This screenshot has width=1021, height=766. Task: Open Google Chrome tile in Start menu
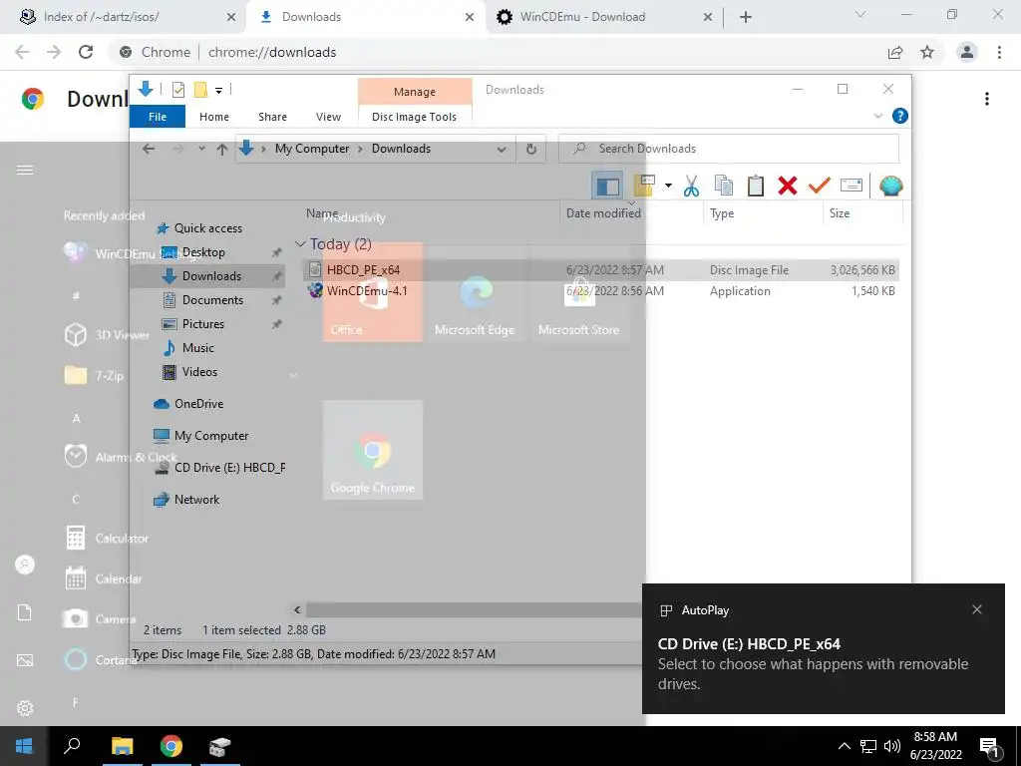[x=373, y=450]
